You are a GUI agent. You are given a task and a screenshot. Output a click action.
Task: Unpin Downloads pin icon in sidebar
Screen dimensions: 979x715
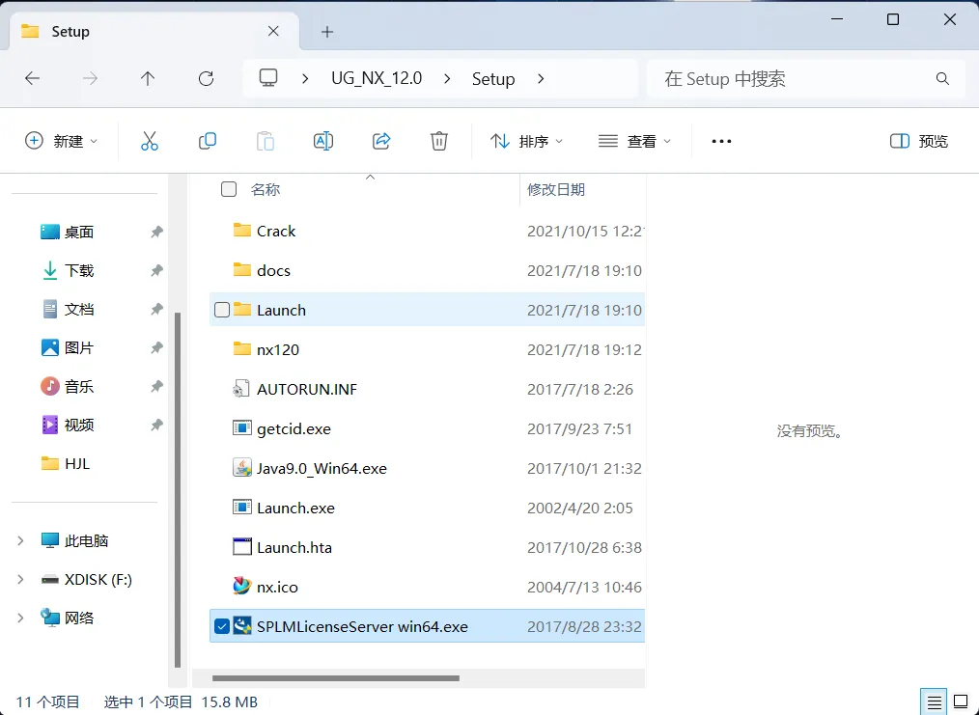(156, 270)
